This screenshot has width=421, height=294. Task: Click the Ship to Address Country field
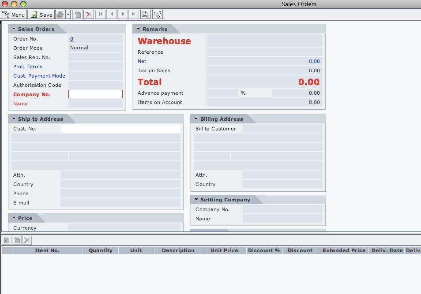pyautogui.click(x=120, y=184)
